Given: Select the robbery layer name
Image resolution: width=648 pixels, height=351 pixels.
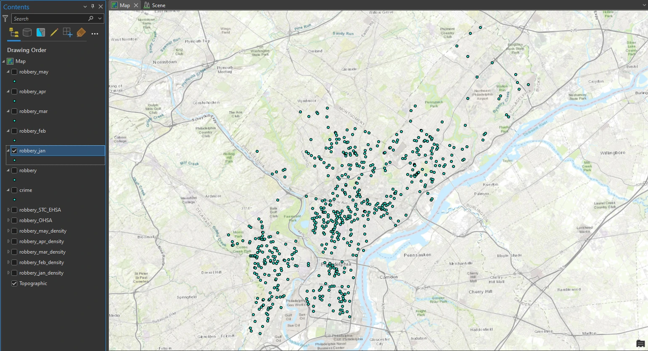Looking at the screenshot, I should 28,170.
